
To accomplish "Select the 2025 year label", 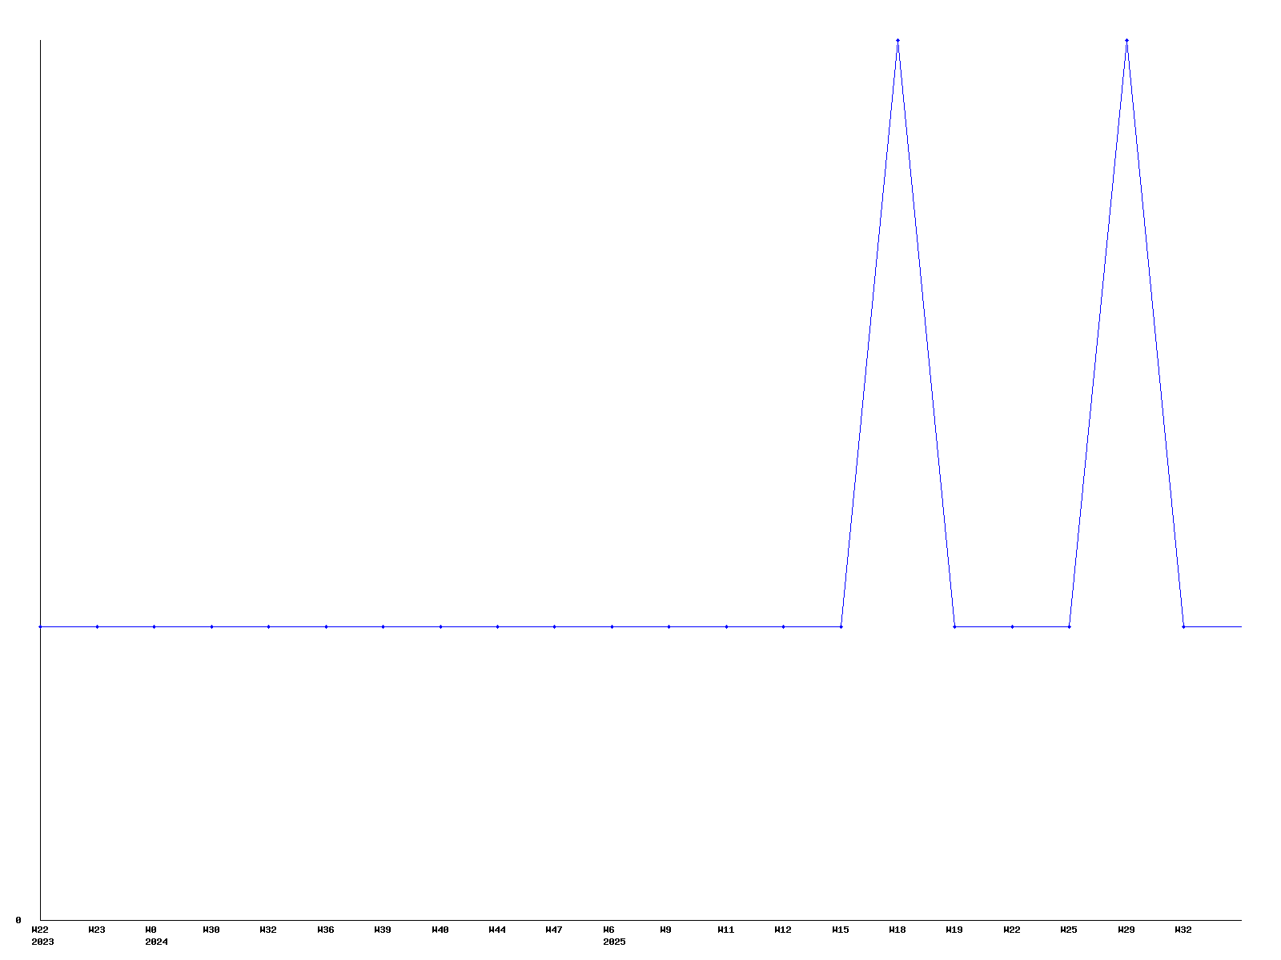I will (x=614, y=942).
